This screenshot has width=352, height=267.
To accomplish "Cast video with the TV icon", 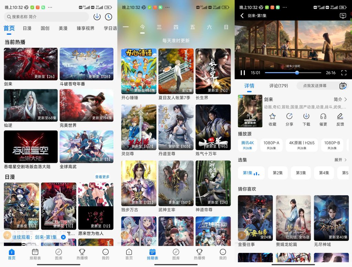I will click(343, 16).
